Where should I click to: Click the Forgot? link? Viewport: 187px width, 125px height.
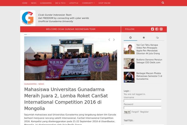[x=135, y=112]
